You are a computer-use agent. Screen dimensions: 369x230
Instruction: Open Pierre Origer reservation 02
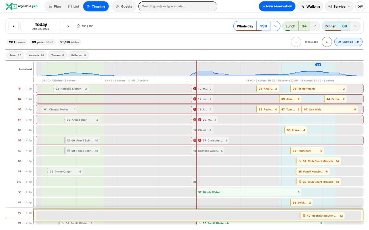(65, 172)
